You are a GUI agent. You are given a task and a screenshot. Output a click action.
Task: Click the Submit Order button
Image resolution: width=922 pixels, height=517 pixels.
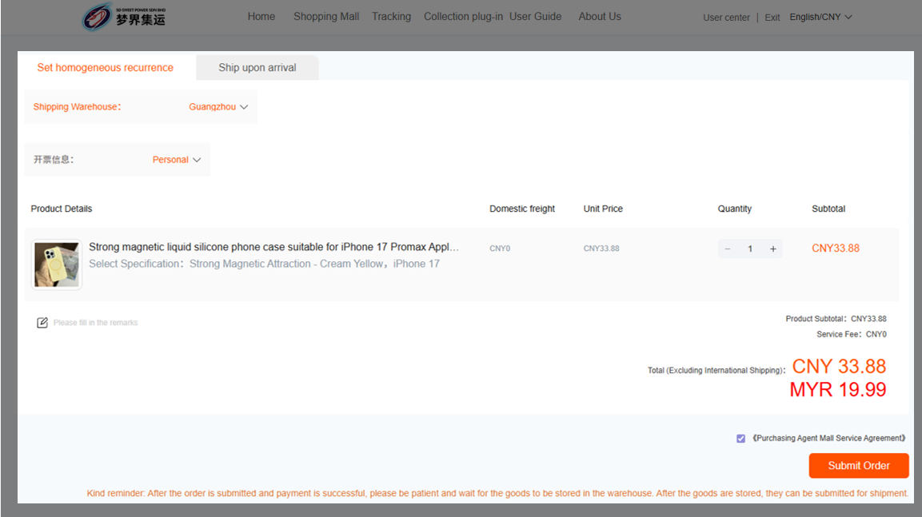859,465
